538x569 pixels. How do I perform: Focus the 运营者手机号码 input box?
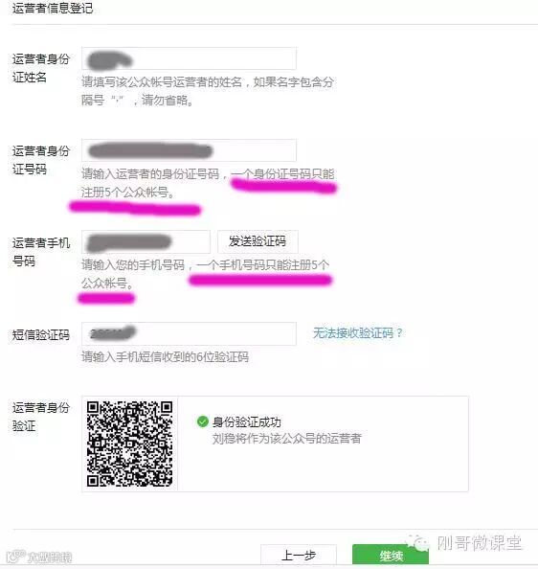[x=146, y=241]
